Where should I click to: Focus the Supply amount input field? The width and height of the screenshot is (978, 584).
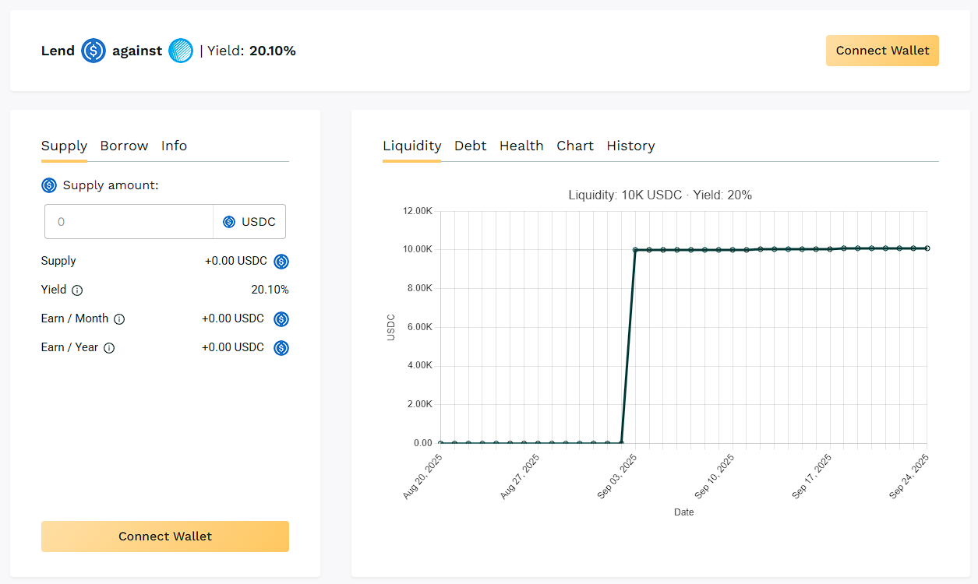tap(129, 222)
